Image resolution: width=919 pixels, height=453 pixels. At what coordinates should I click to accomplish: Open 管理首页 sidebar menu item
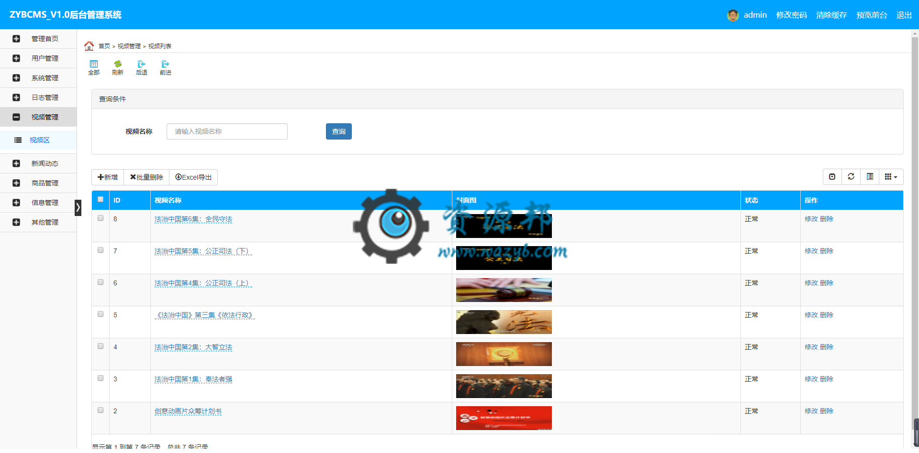click(38, 39)
